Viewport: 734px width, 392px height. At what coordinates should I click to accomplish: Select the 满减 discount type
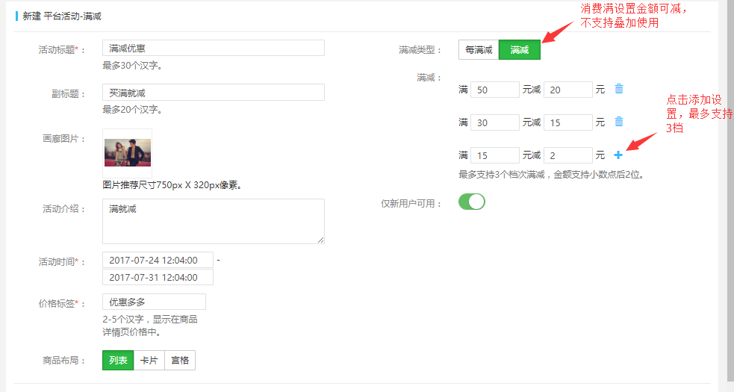pyautogui.click(x=520, y=50)
